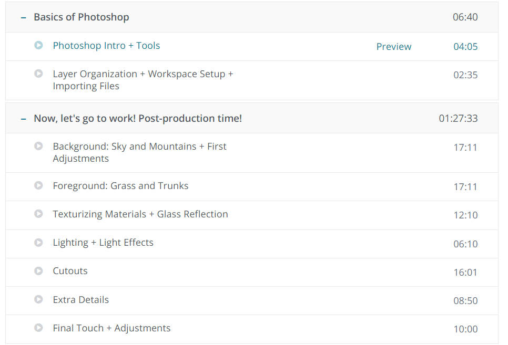Click the 04:05 duration link

pos(465,47)
